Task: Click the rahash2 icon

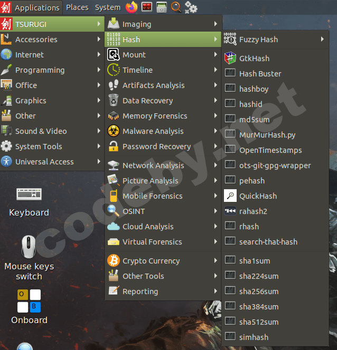Action: click(230, 211)
